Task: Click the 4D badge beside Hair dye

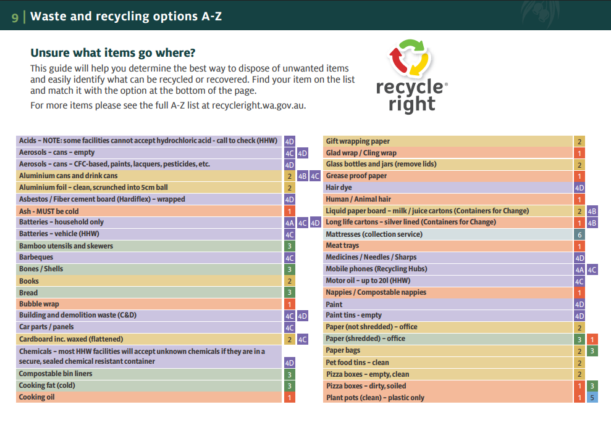Action: [x=579, y=188]
